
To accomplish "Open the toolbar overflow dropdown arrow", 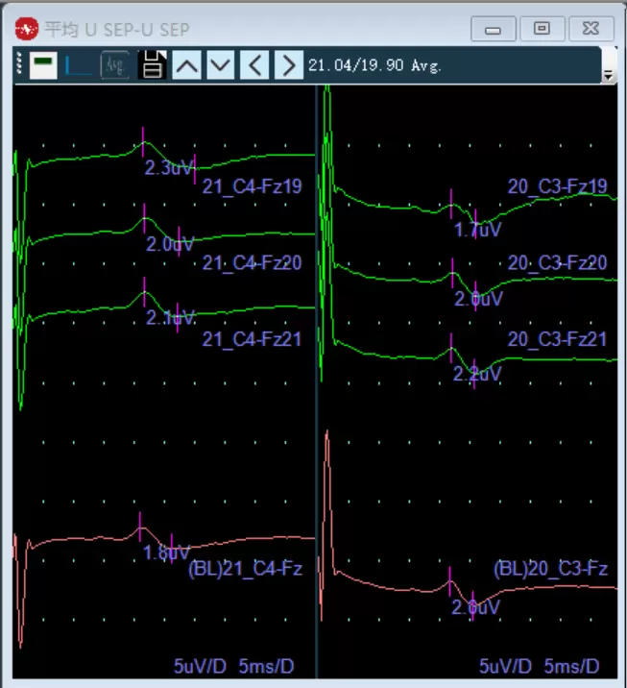I will (608, 76).
